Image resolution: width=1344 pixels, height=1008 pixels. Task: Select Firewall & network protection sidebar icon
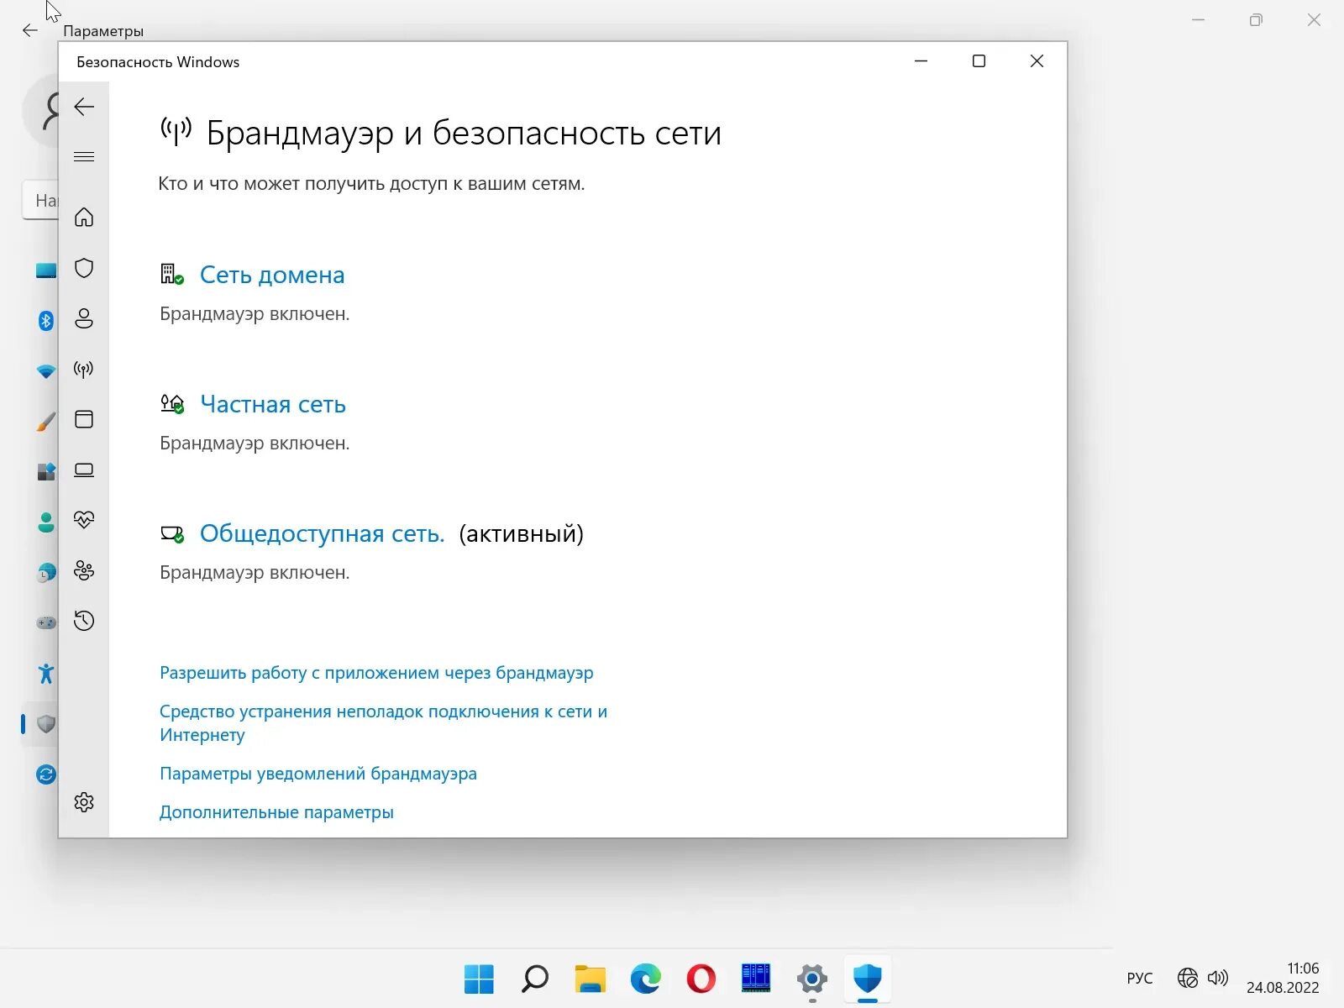(84, 369)
